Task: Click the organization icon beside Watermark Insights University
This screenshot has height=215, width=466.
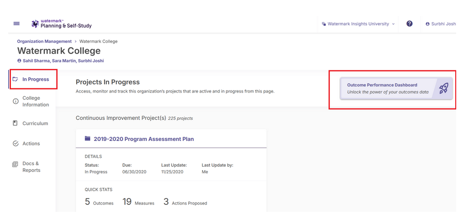Action: point(324,24)
